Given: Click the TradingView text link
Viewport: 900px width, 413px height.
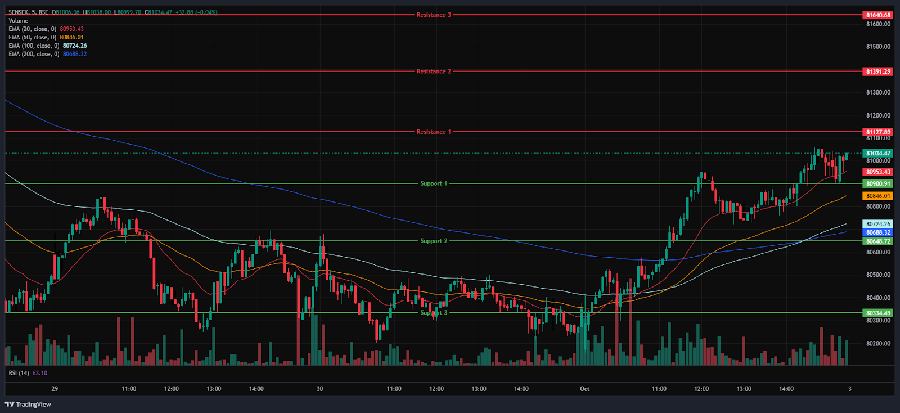Looking at the screenshot, I should pos(33,405).
